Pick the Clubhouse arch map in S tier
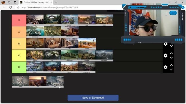The width and height of the screenshot is (186, 104). coord(52,20)
